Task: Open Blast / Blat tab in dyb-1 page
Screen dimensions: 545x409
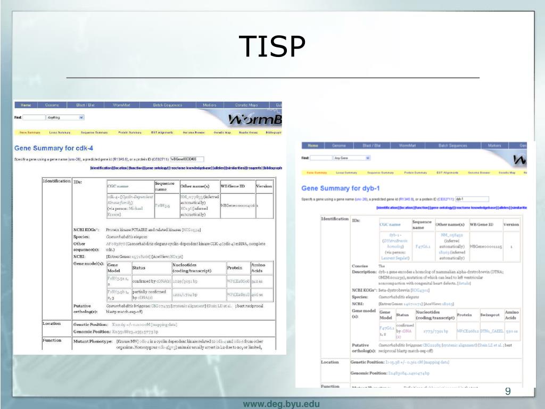Action: (372, 146)
